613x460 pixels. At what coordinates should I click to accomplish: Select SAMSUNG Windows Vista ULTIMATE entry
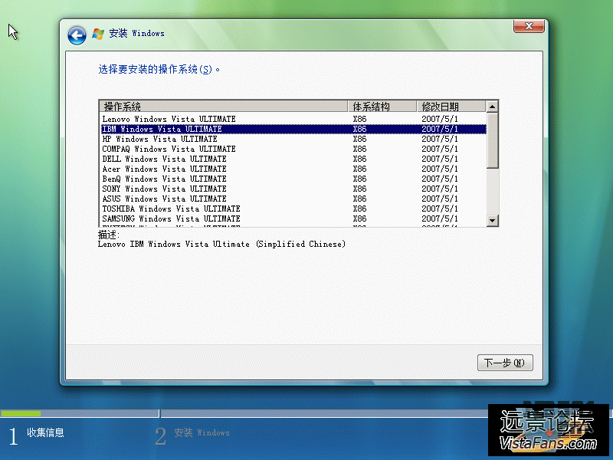pyautogui.click(x=171, y=219)
